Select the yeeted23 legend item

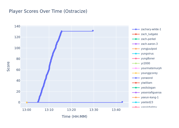(147, 102)
